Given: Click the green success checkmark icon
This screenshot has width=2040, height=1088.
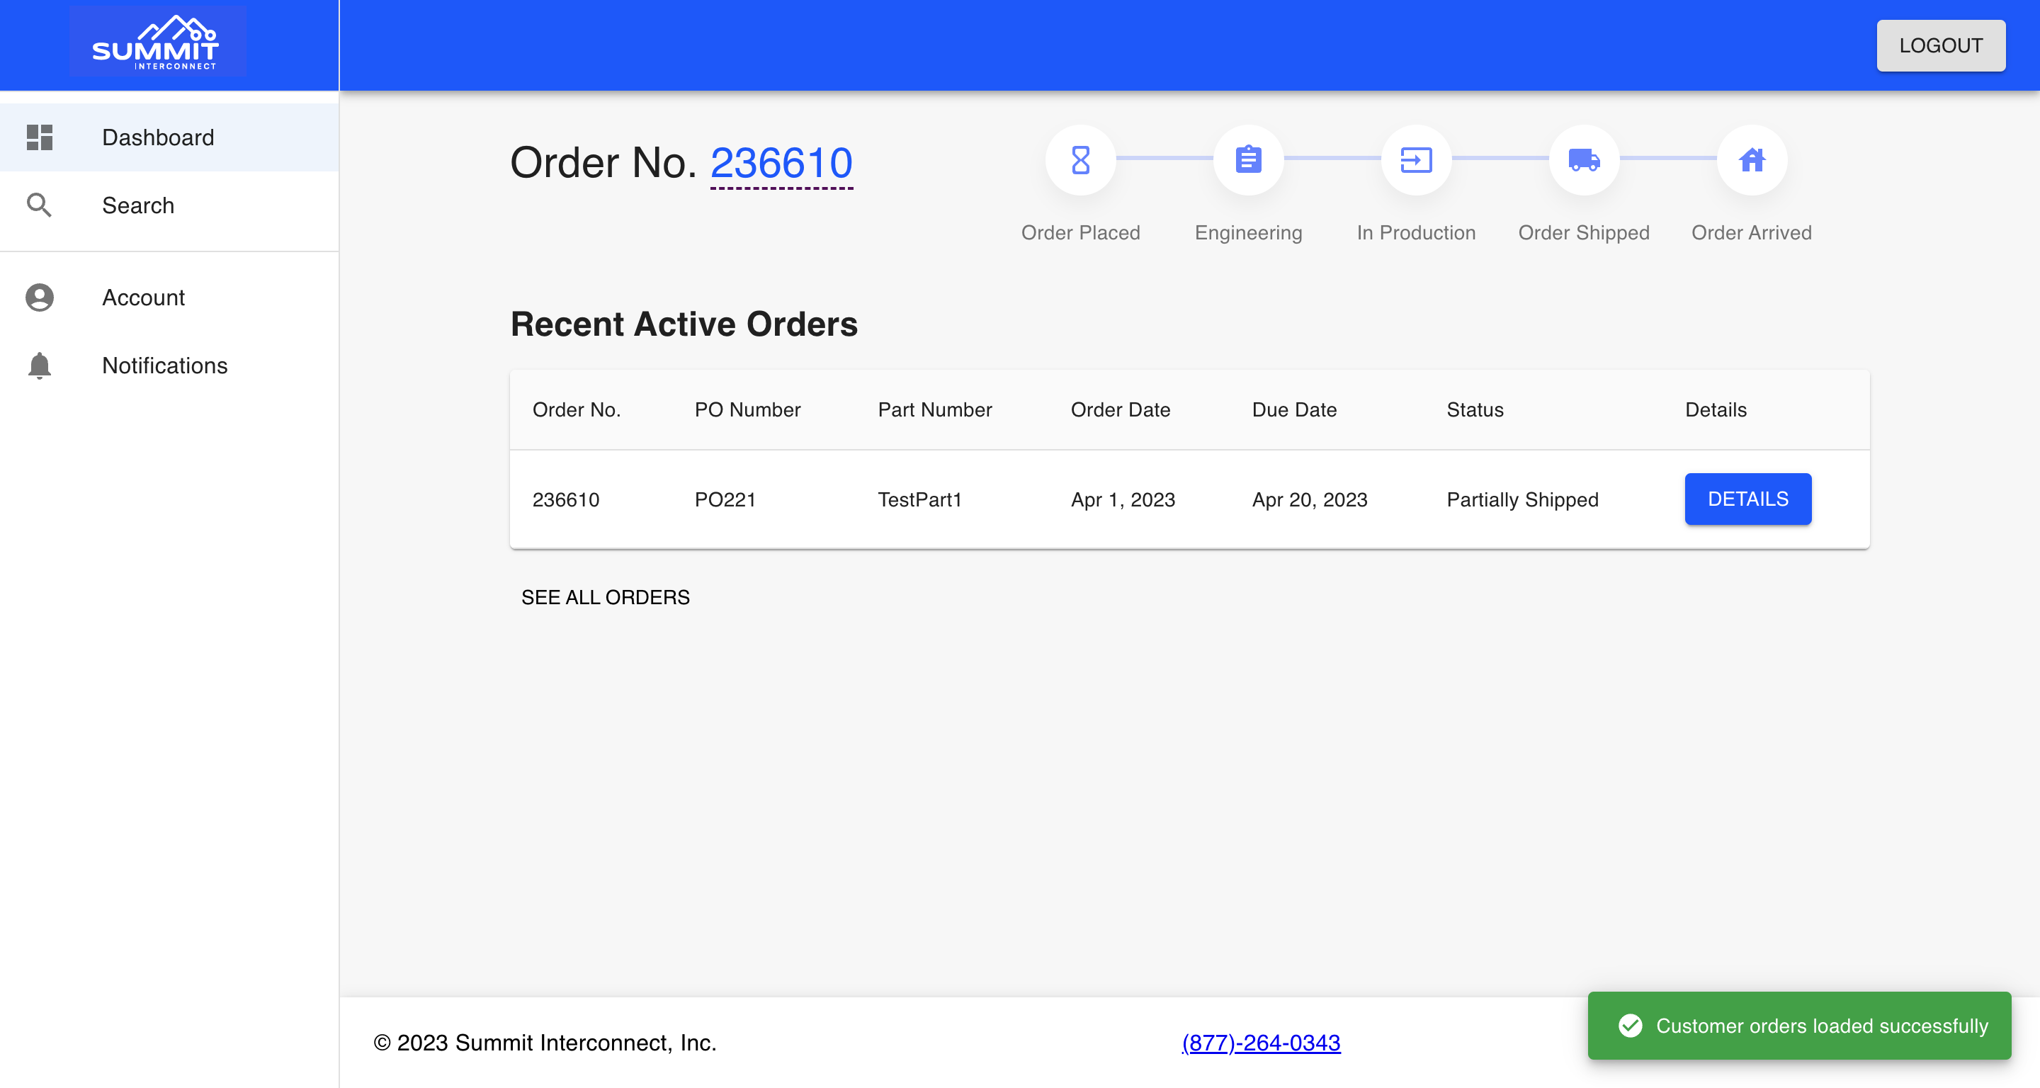Looking at the screenshot, I should (1631, 1026).
